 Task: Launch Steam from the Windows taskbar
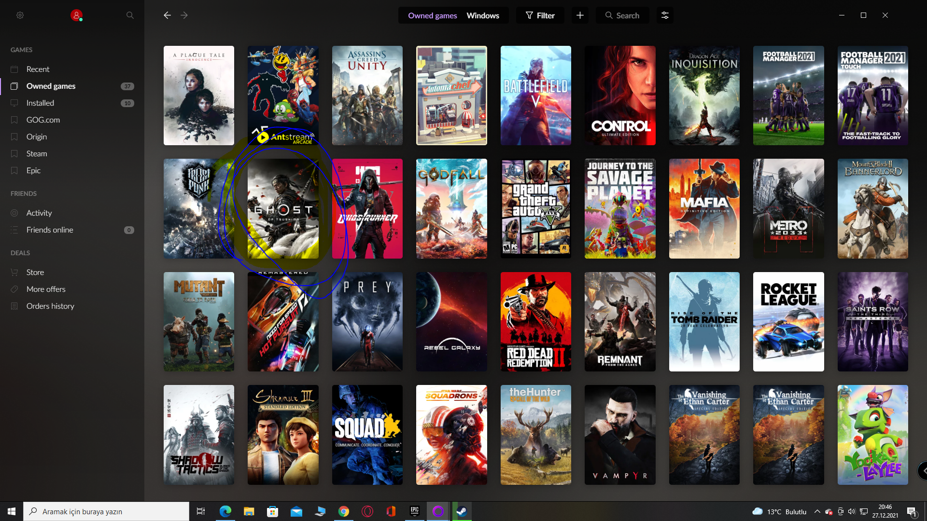[462, 511]
